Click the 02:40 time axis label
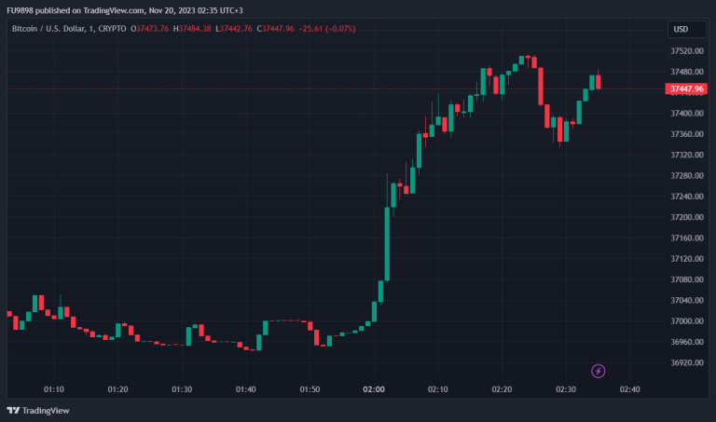 630,388
